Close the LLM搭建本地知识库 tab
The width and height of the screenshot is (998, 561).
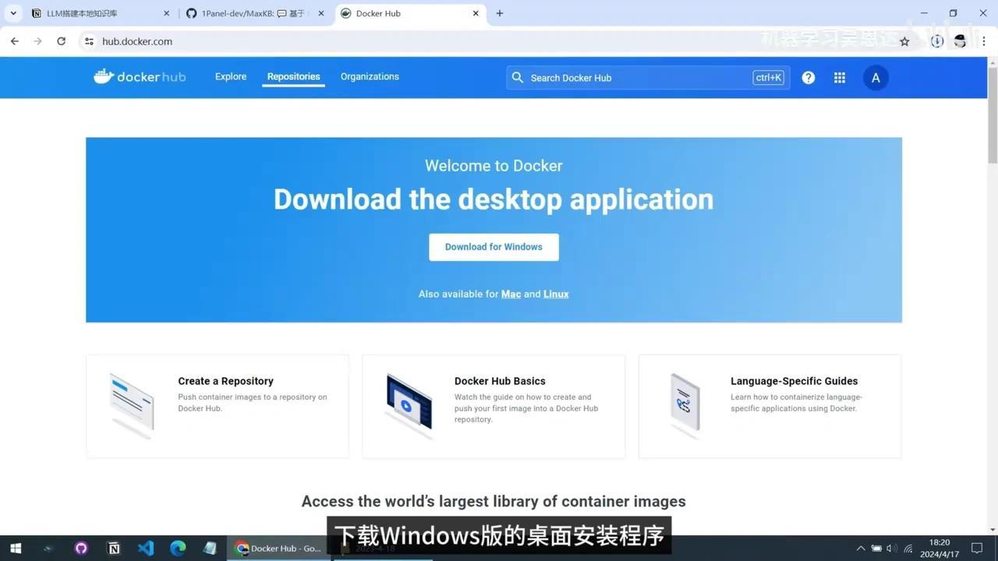[x=166, y=13]
